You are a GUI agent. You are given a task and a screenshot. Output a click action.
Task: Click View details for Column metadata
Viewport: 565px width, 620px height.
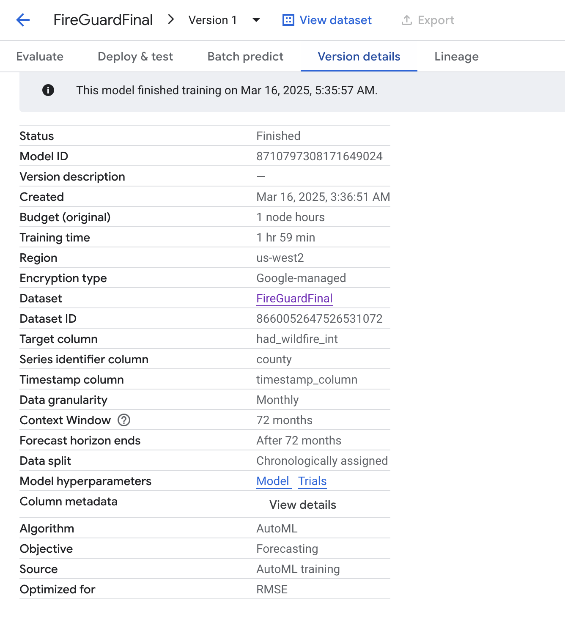click(x=303, y=505)
